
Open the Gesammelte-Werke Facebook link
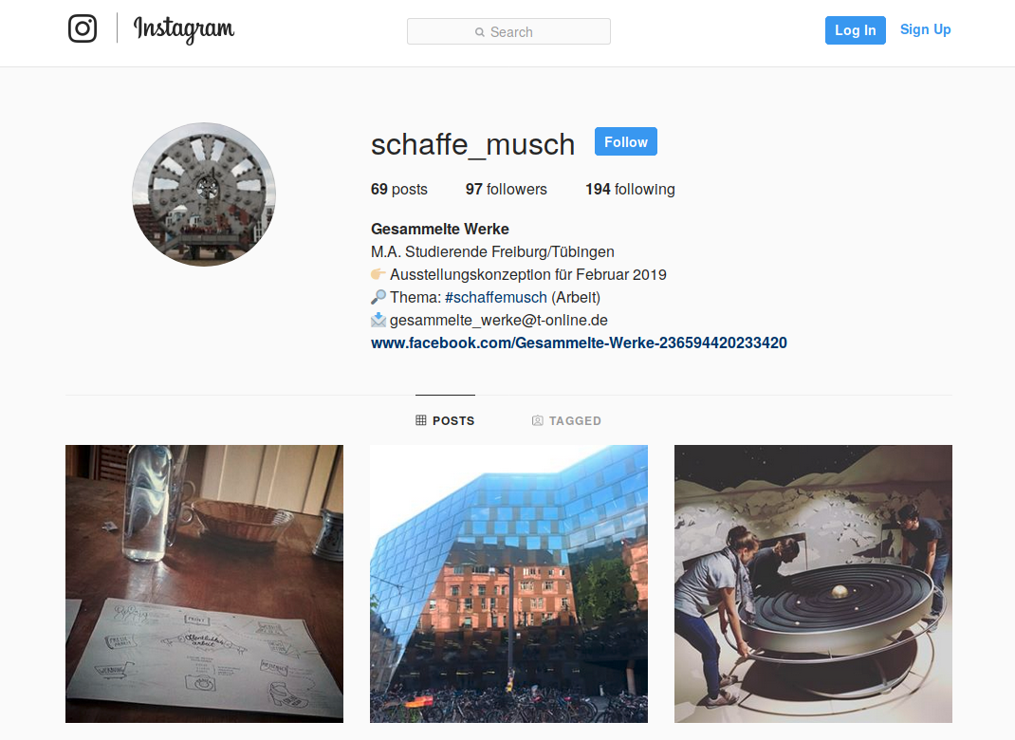pos(579,342)
